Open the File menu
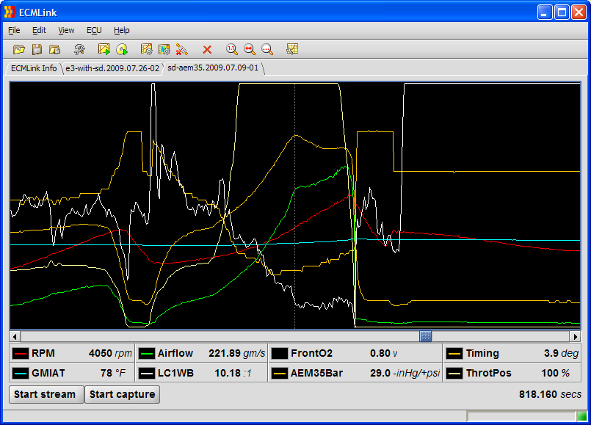Viewport: 591px width, 425px height. (13, 30)
